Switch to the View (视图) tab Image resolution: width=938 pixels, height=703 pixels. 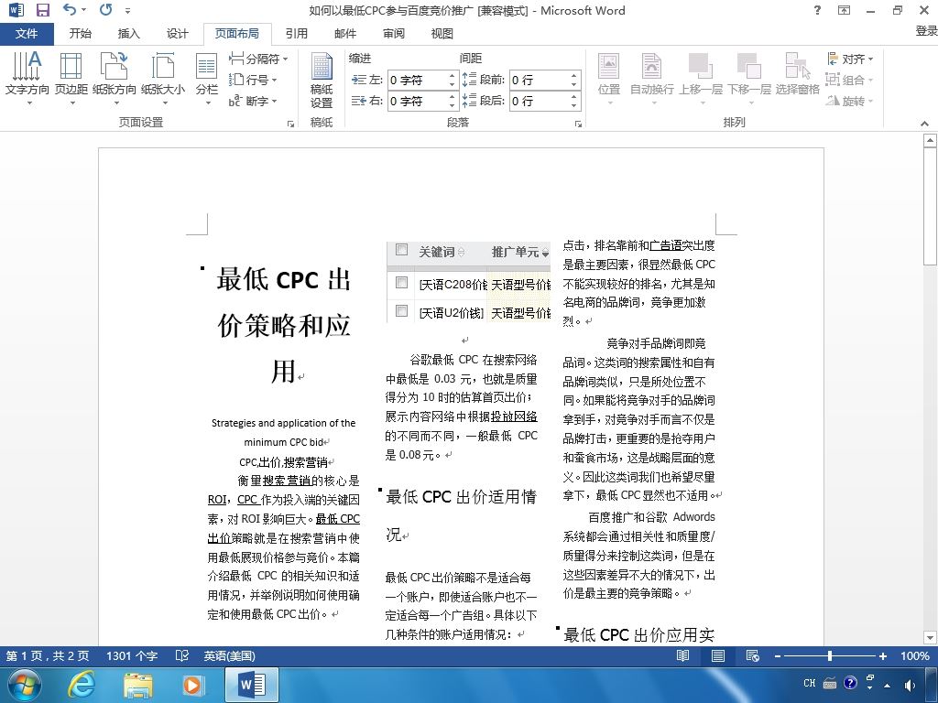pos(442,34)
